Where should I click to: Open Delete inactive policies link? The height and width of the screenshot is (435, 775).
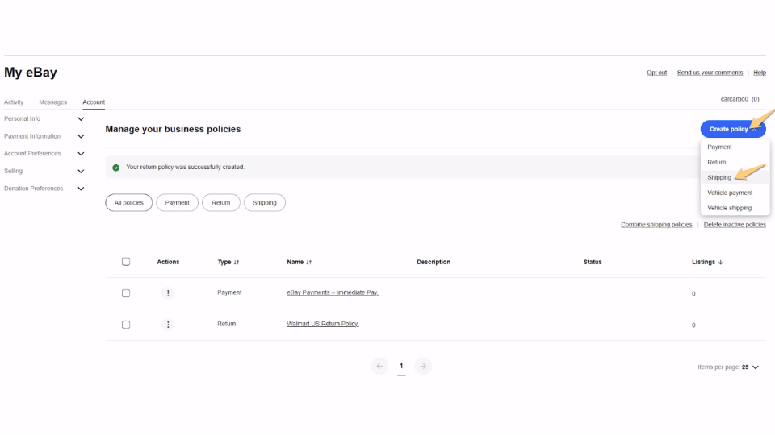735,225
